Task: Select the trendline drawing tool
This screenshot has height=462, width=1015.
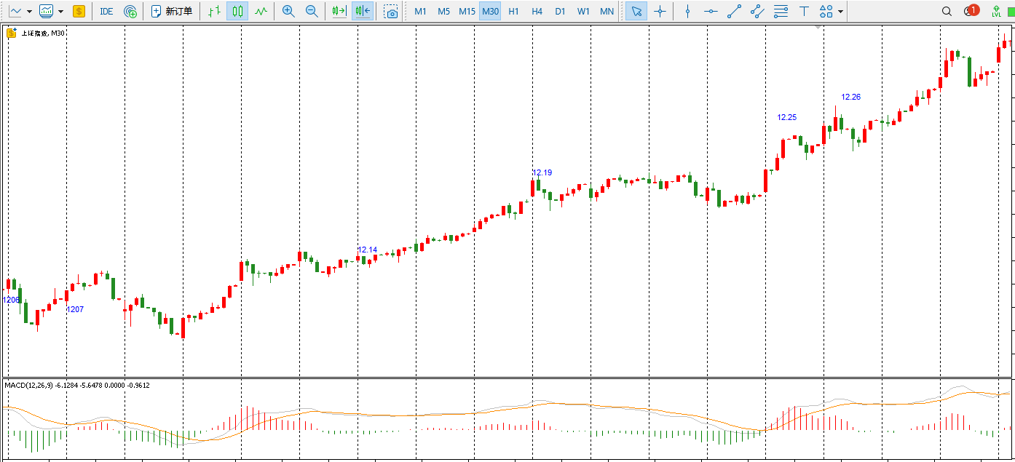Action: pos(734,12)
